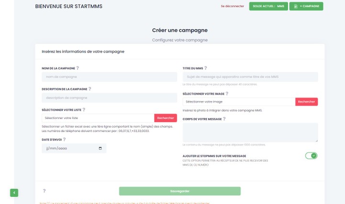This screenshot has width=345, height=204.
Task: Toggle the StopMMS switch off
Action: 311,156
